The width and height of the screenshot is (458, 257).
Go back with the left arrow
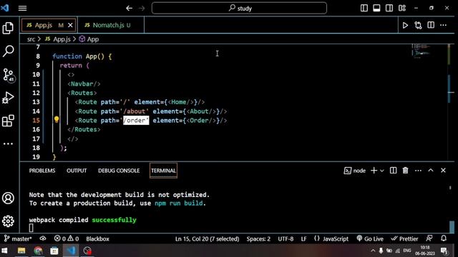coord(129,8)
